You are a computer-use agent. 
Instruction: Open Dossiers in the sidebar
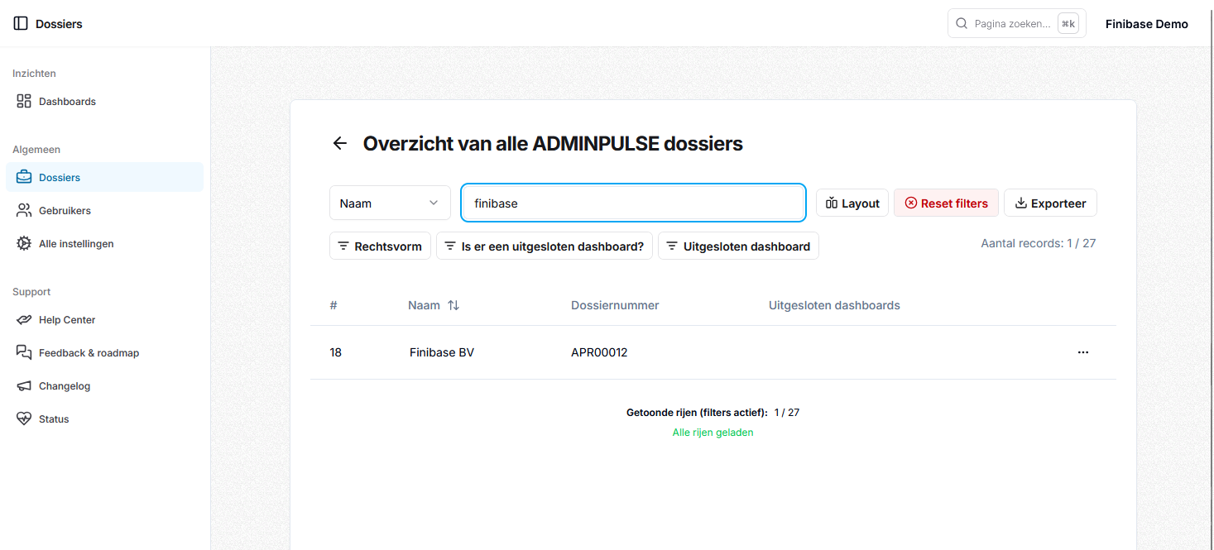[104, 178]
